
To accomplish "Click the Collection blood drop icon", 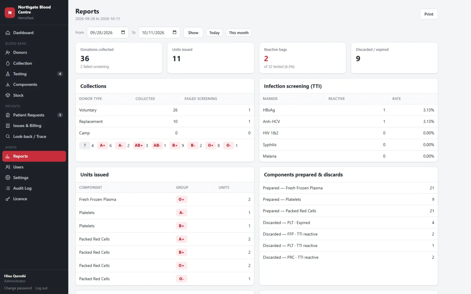I will pos(8,63).
